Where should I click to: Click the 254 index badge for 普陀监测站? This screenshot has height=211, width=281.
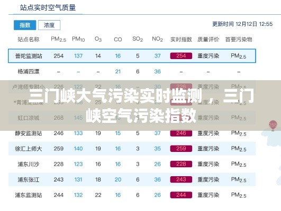[x=181, y=56]
